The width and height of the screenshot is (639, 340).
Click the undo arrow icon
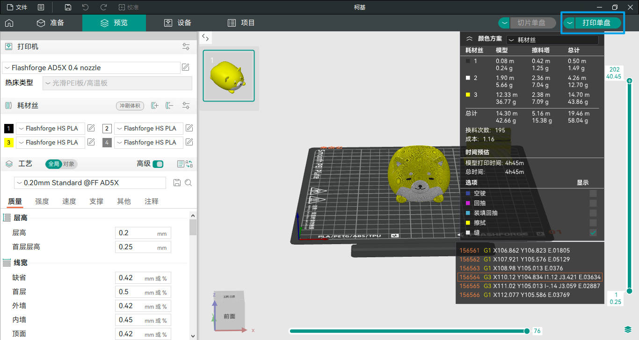85,7
